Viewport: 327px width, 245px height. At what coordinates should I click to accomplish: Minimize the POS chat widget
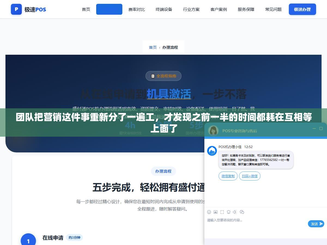click(x=314, y=128)
